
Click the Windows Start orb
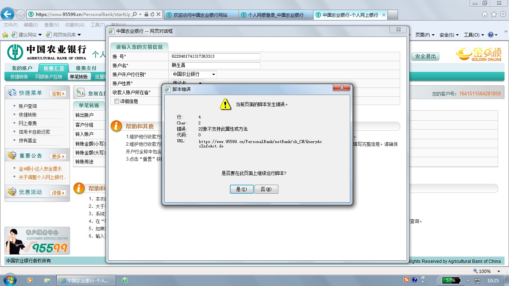9,280
